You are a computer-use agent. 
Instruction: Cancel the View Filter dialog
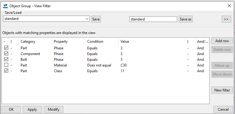[223, 109]
